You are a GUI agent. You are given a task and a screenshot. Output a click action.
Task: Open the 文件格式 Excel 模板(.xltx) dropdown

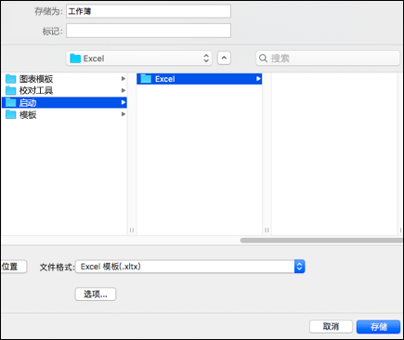(190, 267)
